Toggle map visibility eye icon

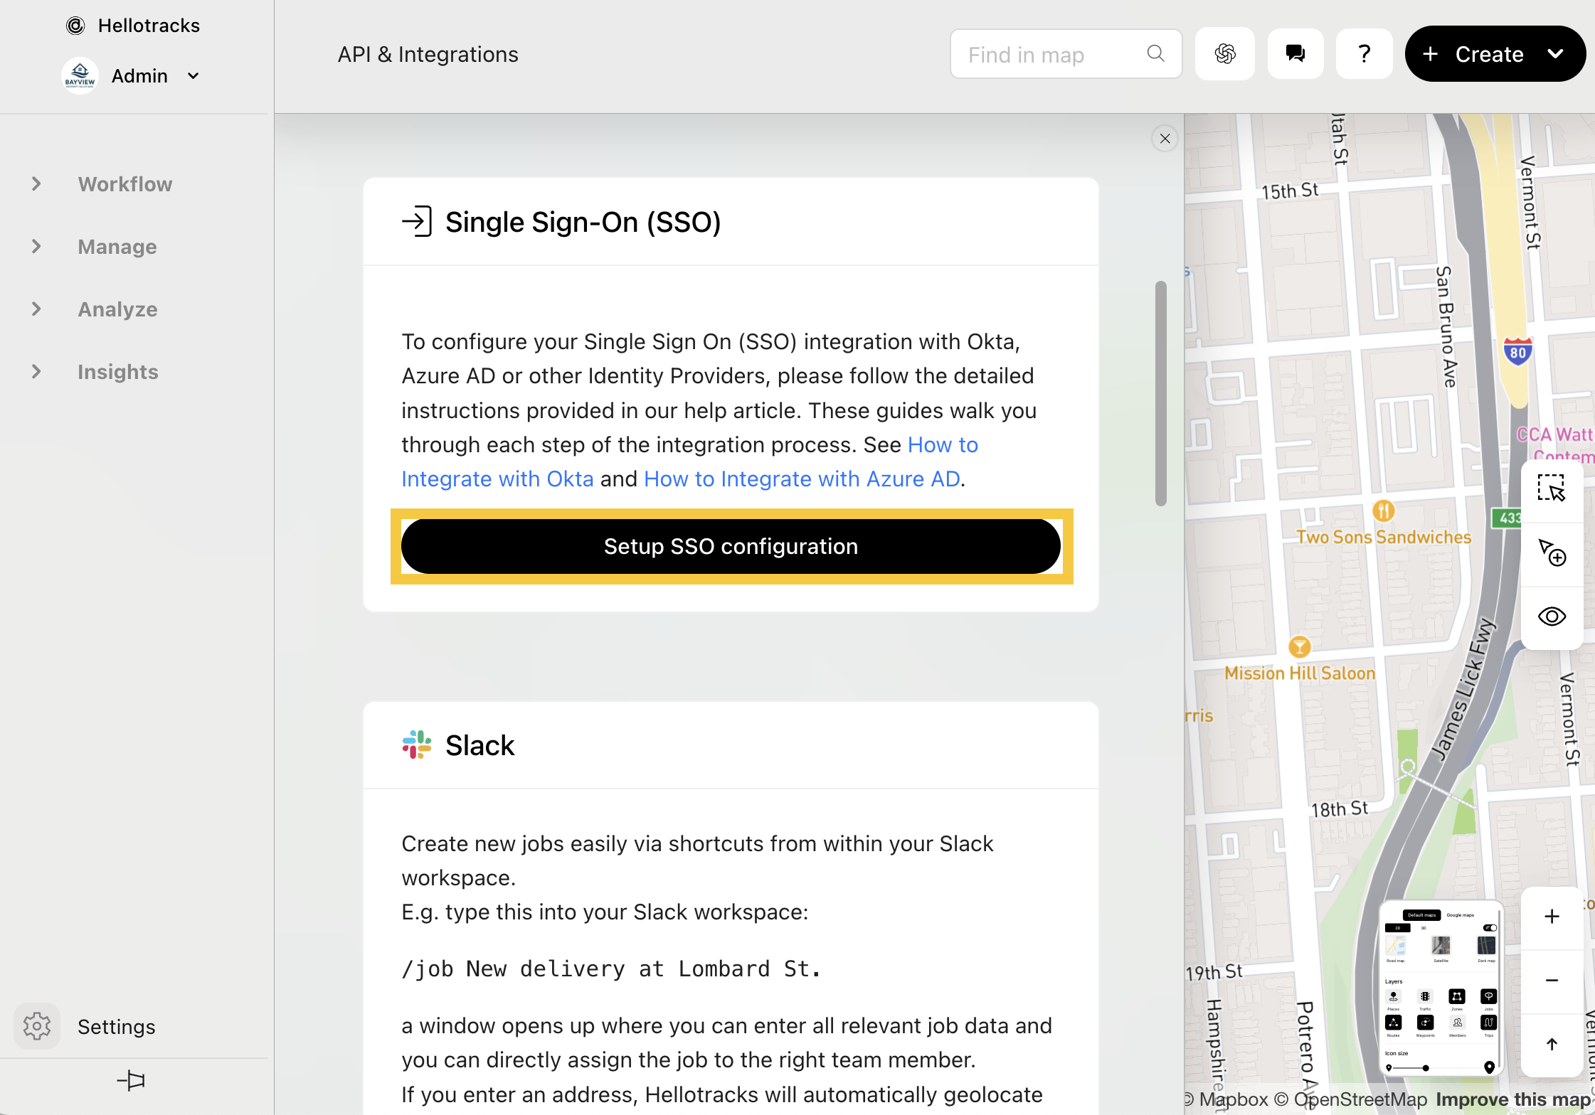coord(1552,616)
